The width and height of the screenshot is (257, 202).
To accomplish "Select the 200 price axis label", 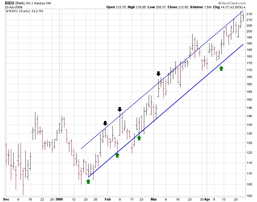I will point(249,31).
